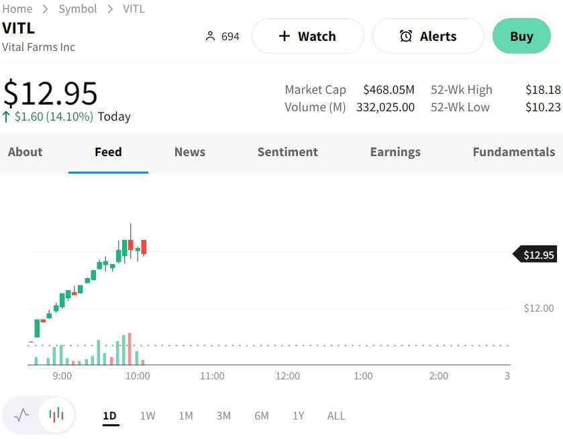Screen dimensions: 563x439
Task: Click the watchers person icon
Action: 210,36
